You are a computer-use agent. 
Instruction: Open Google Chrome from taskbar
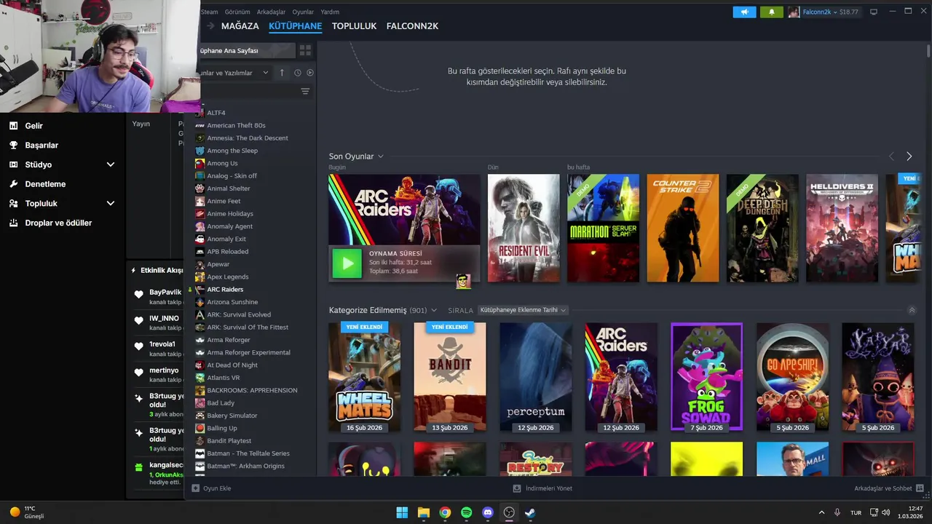click(445, 512)
